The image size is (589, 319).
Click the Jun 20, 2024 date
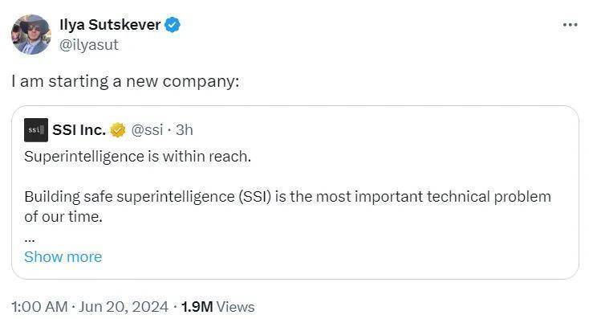click(x=124, y=307)
